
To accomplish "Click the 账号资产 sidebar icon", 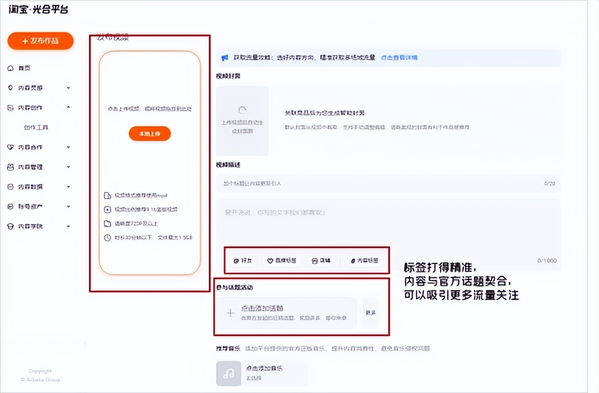I will (x=11, y=206).
